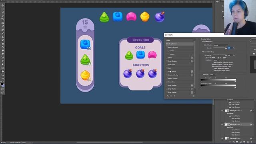Screen dimensions: 256x144
Task: Select the Hand tool
Action: 3,71
